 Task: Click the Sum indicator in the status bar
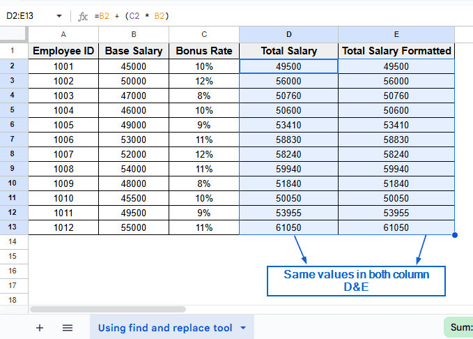(x=459, y=327)
